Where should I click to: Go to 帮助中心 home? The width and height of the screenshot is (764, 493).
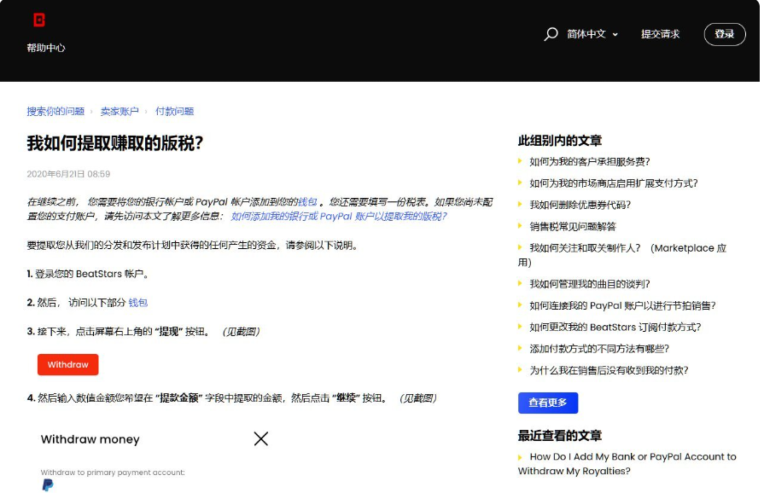tap(46, 48)
